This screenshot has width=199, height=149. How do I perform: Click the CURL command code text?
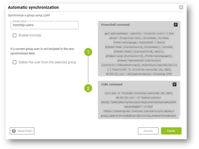(x=139, y=104)
